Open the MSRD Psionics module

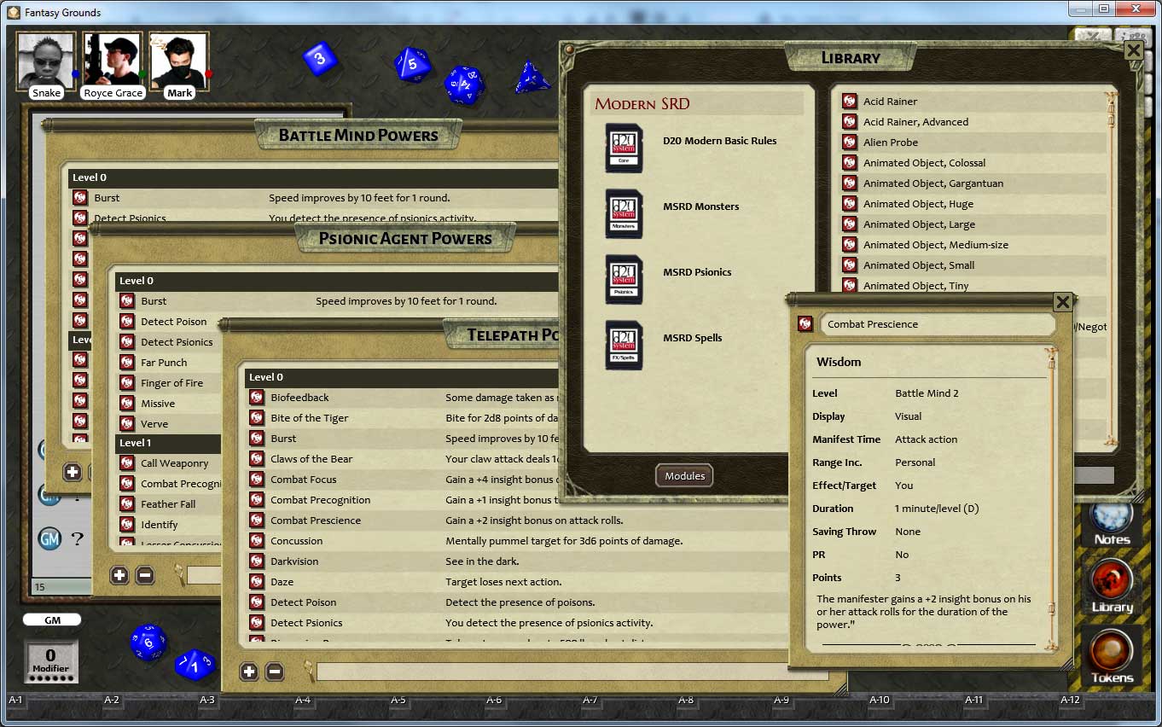coord(623,279)
